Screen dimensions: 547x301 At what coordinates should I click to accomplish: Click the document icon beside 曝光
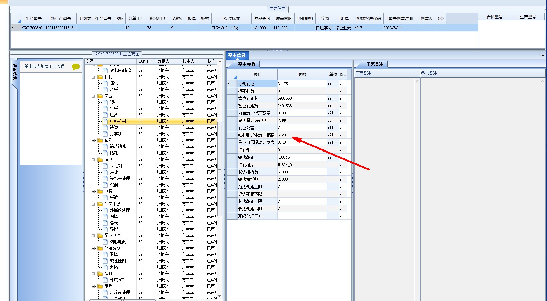[x=105, y=223]
